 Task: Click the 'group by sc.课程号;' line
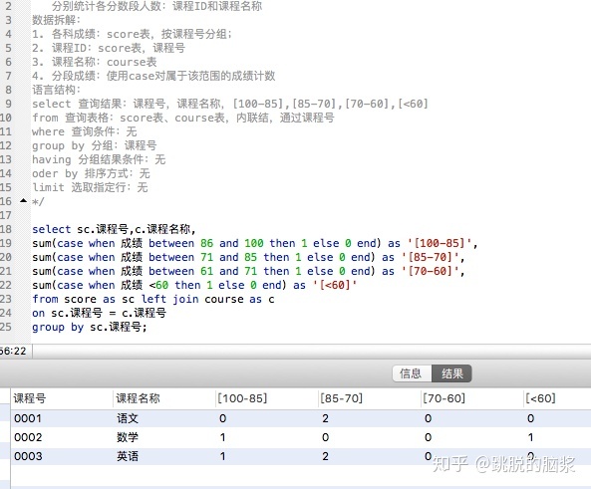tap(90, 327)
